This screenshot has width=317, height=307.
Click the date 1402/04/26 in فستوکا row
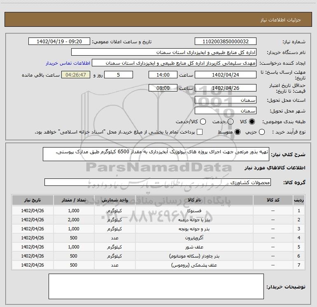pyautogui.click(x=33, y=211)
